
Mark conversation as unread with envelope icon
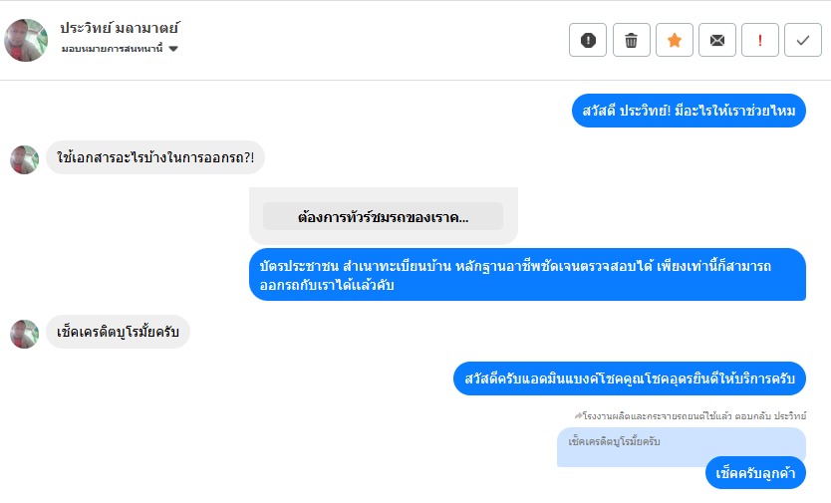point(717,40)
